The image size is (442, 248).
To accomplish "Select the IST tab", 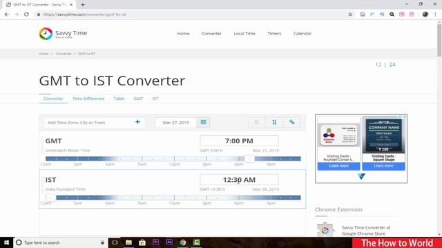I will click(155, 99).
